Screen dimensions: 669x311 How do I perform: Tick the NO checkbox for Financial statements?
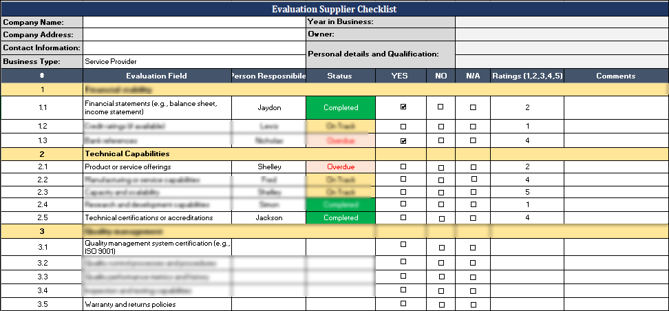[440, 107]
